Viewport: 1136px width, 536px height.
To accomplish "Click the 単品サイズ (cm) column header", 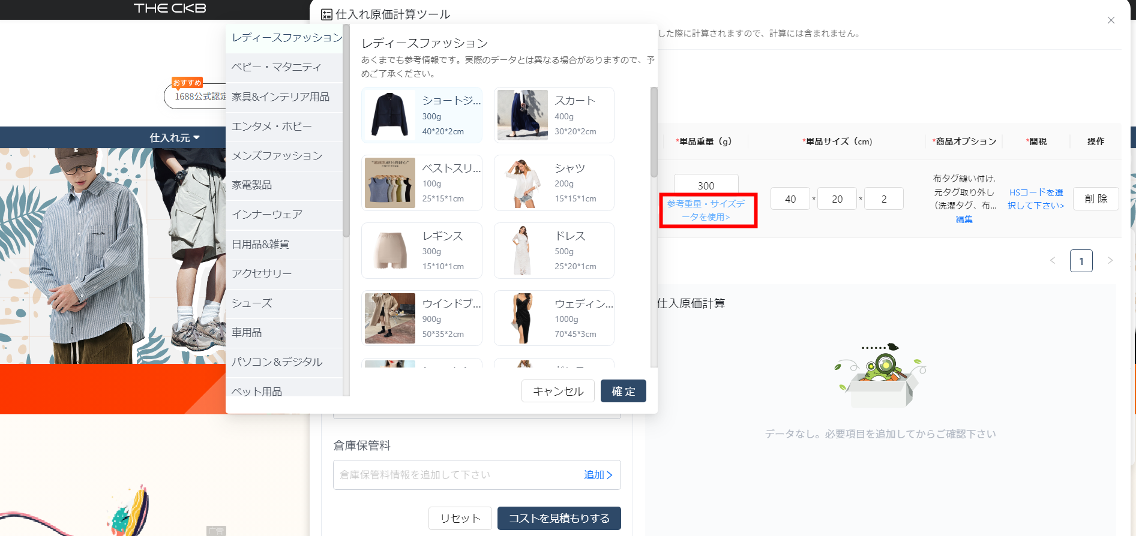I will coord(837,141).
